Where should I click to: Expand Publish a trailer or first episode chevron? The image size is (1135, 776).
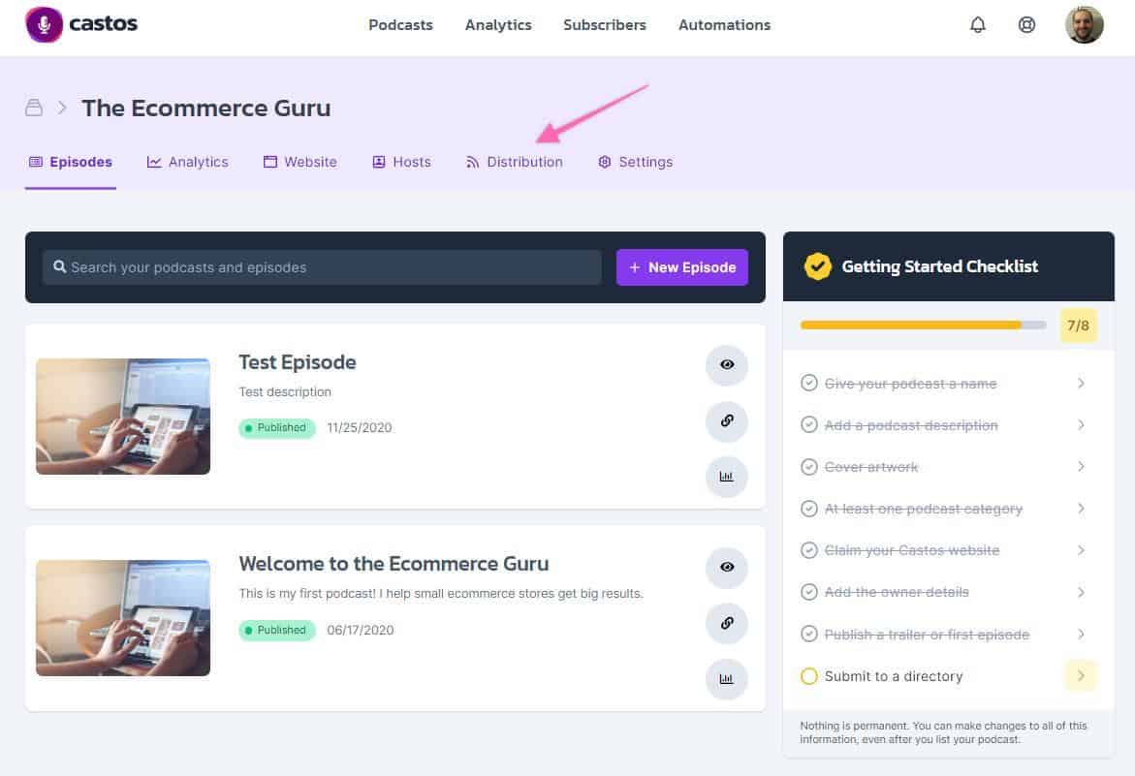click(x=1081, y=635)
